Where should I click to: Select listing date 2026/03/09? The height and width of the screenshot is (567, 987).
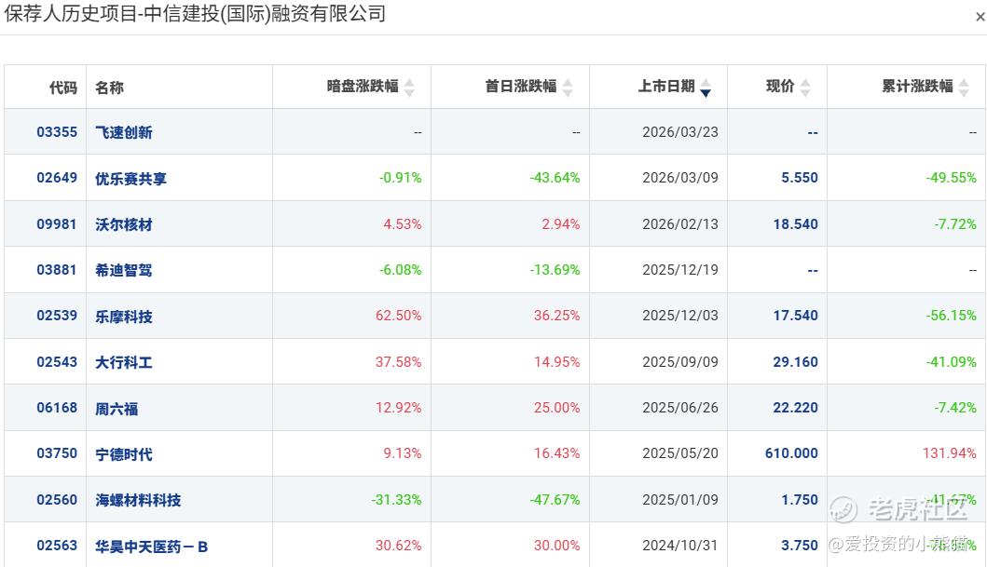coord(679,178)
